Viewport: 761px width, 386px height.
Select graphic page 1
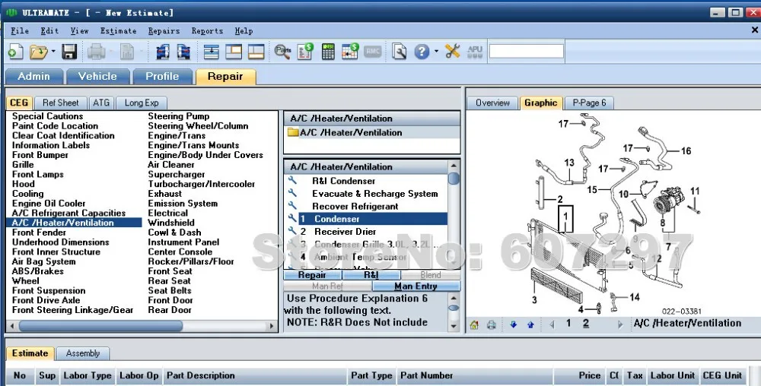coord(568,324)
